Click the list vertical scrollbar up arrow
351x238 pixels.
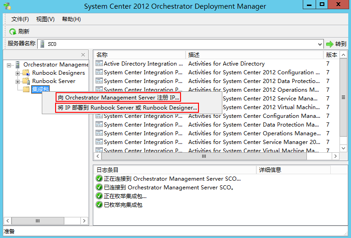[x=343, y=55]
